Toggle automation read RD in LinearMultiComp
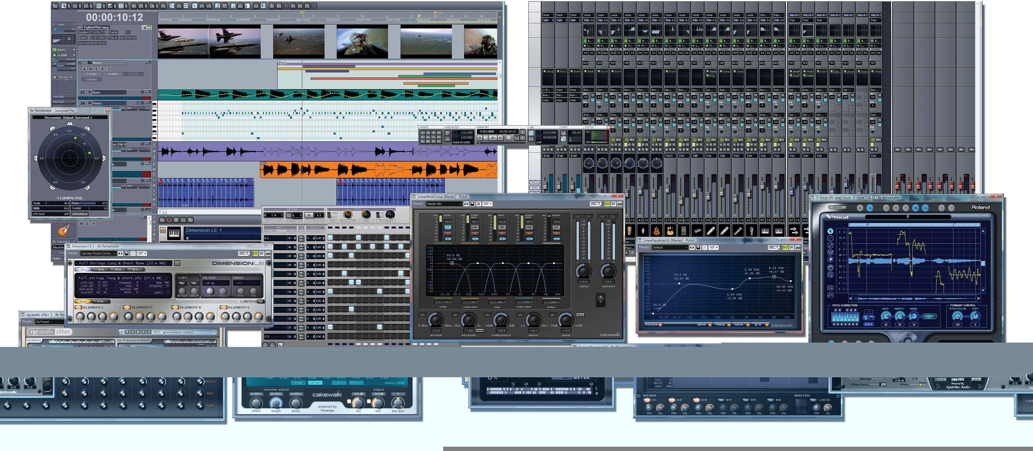Screen dimensions: 1033x451 pos(607,204)
